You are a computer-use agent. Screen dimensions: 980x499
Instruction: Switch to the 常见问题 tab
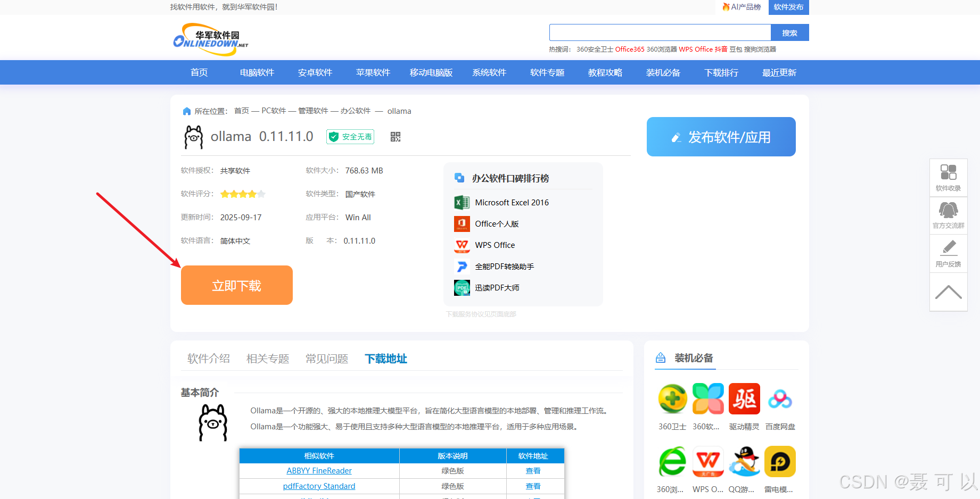[327, 359]
